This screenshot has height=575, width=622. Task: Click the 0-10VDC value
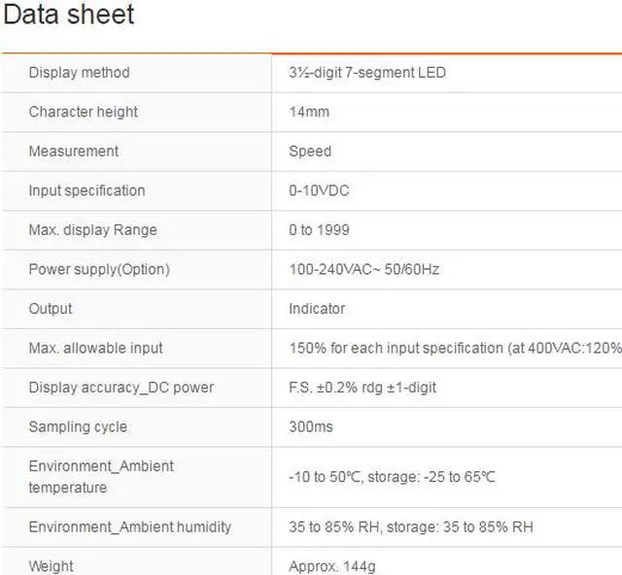click(319, 190)
